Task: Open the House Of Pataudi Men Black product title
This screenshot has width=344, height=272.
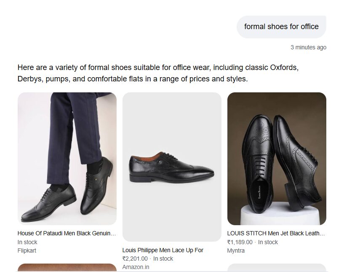Action: point(67,233)
